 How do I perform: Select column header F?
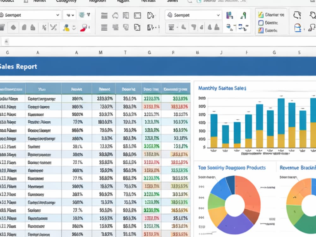[x=246, y=52]
